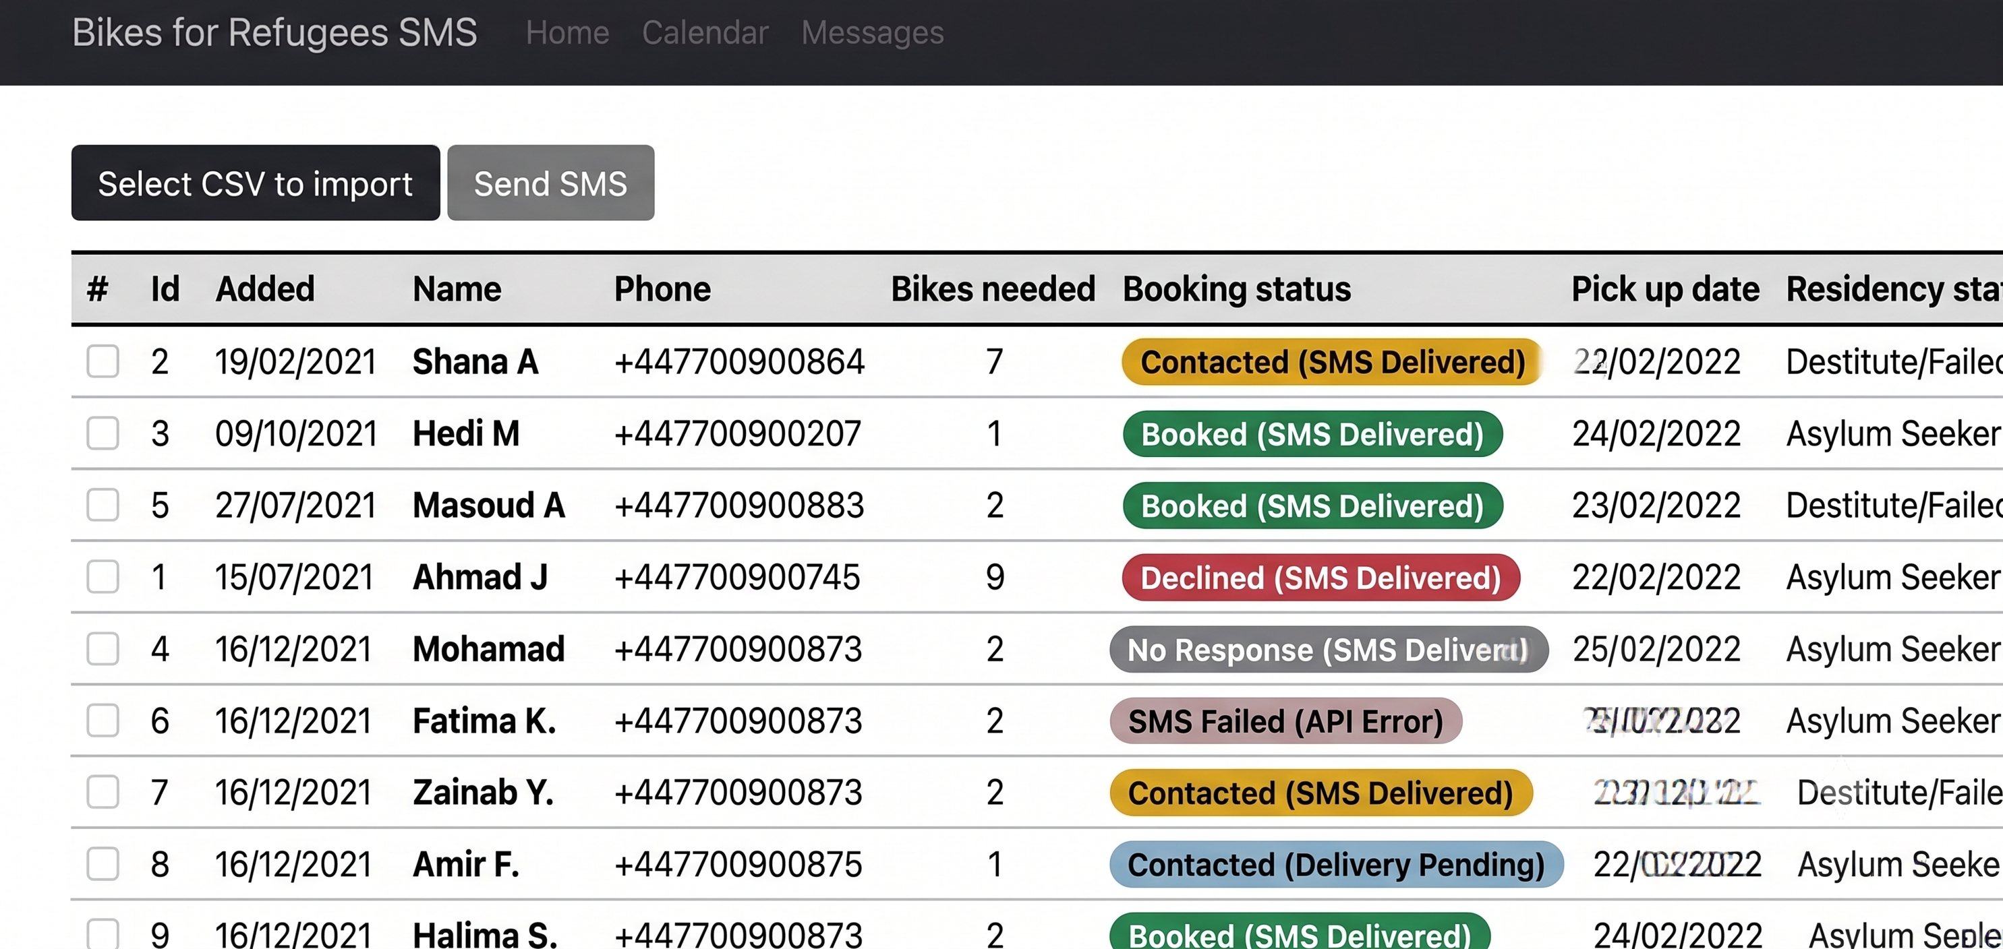Click phone number +447700900875

click(x=738, y=864)
